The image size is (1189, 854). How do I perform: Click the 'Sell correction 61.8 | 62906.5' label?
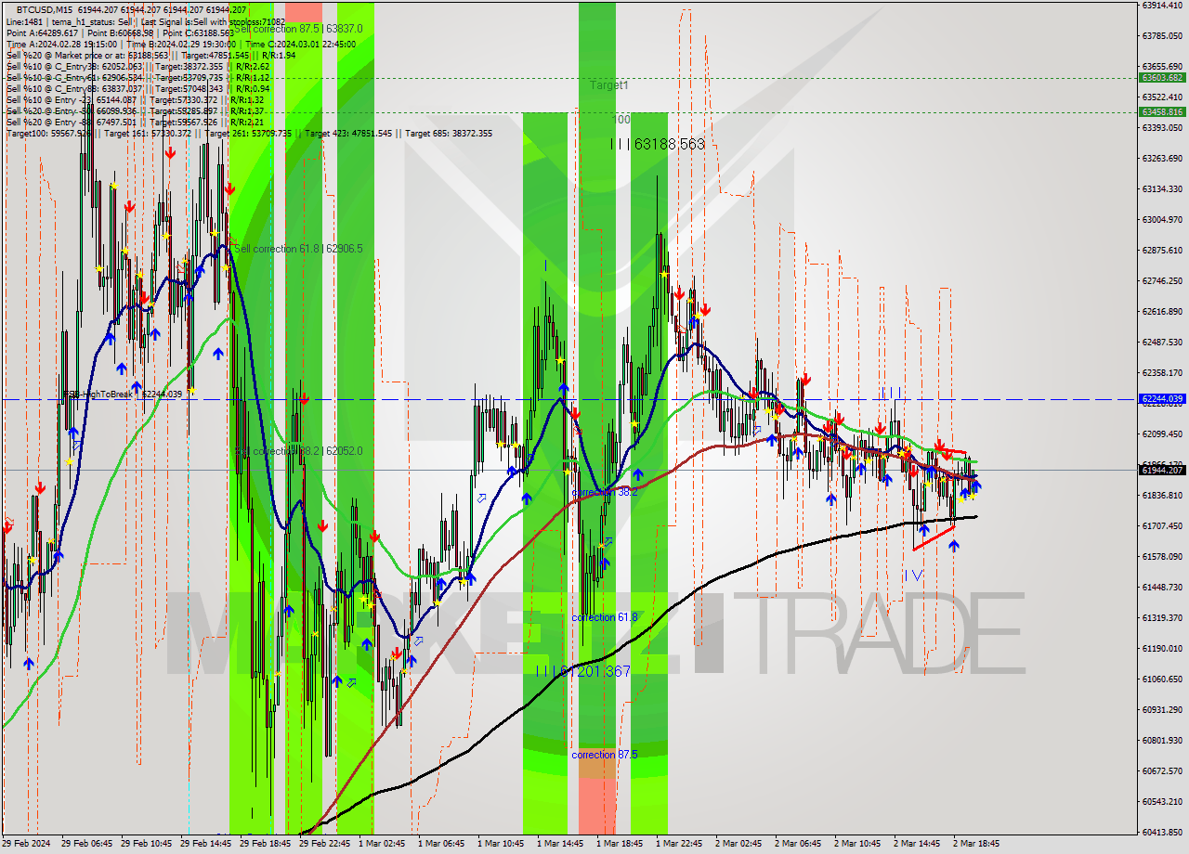[297, 249]
